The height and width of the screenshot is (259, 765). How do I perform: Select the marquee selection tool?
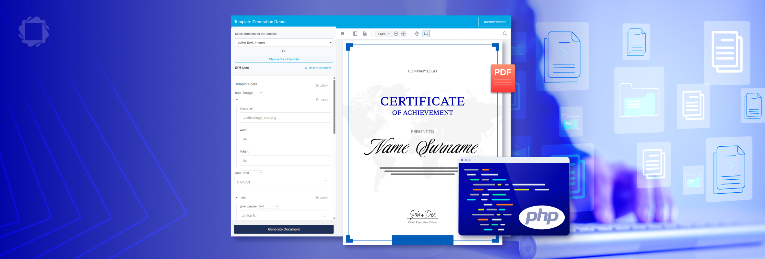[426, 34]
